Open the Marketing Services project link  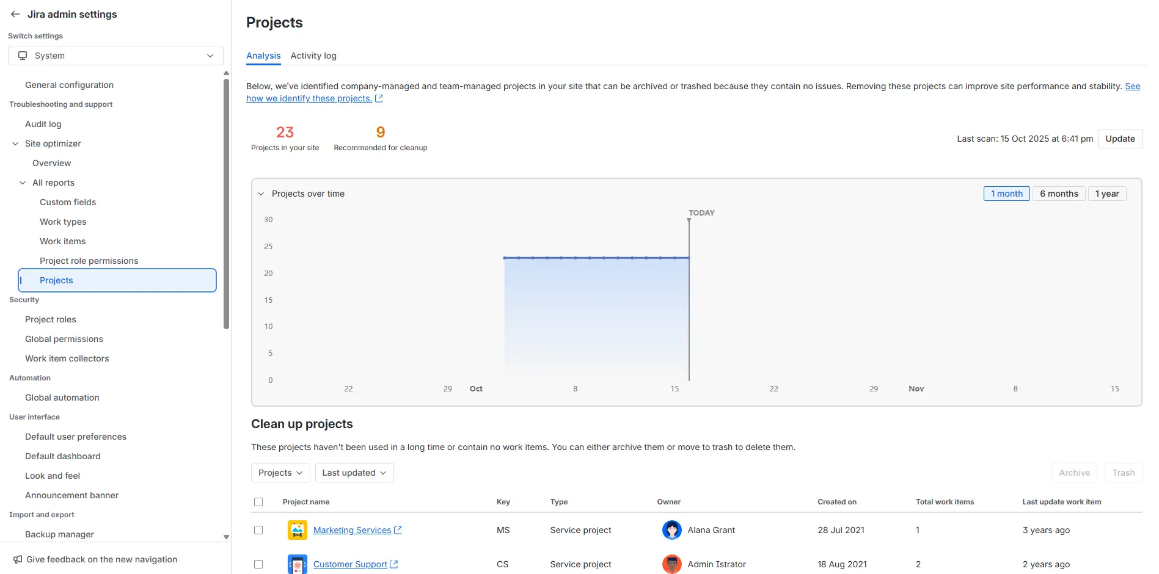coord(352,530)
